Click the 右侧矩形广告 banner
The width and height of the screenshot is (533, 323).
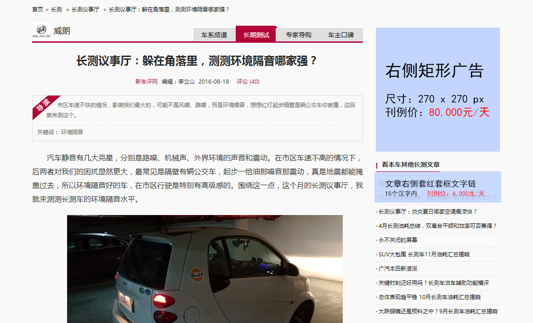tap(438, 90)
